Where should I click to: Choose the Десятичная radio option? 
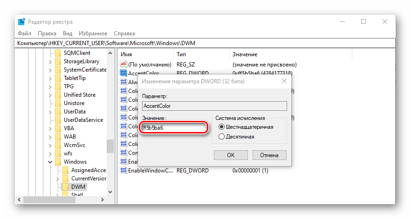coord(221,137)
